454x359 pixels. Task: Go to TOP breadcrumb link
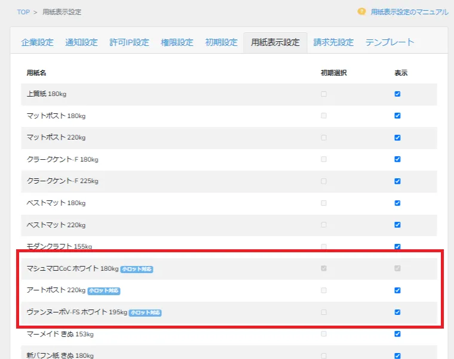[x=23, y=12]
